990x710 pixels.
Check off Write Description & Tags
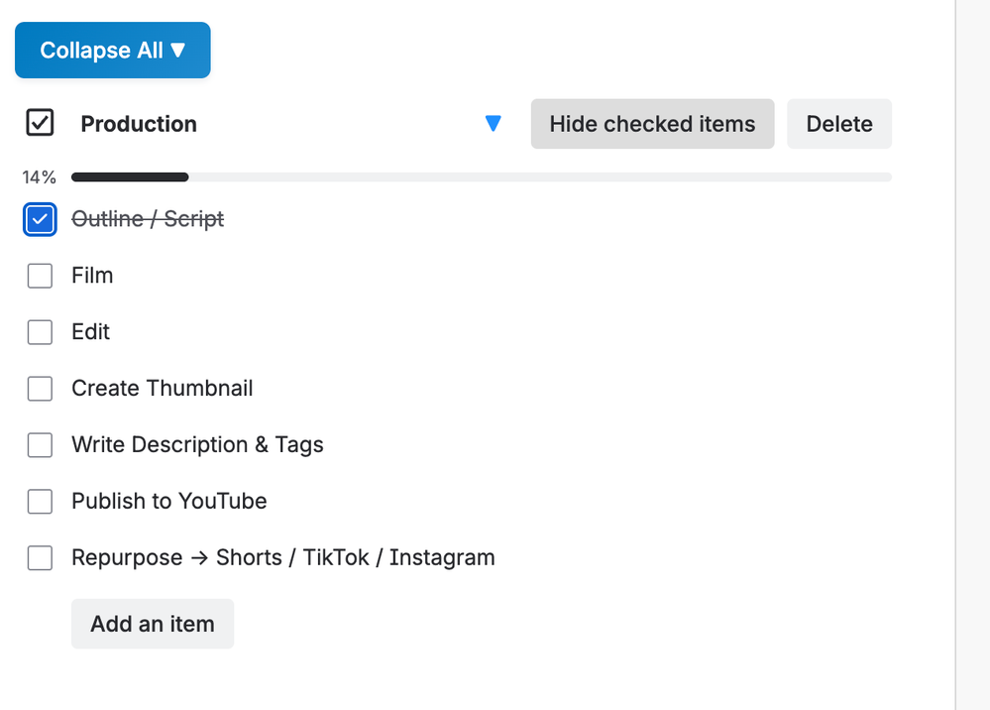point(40,445)
